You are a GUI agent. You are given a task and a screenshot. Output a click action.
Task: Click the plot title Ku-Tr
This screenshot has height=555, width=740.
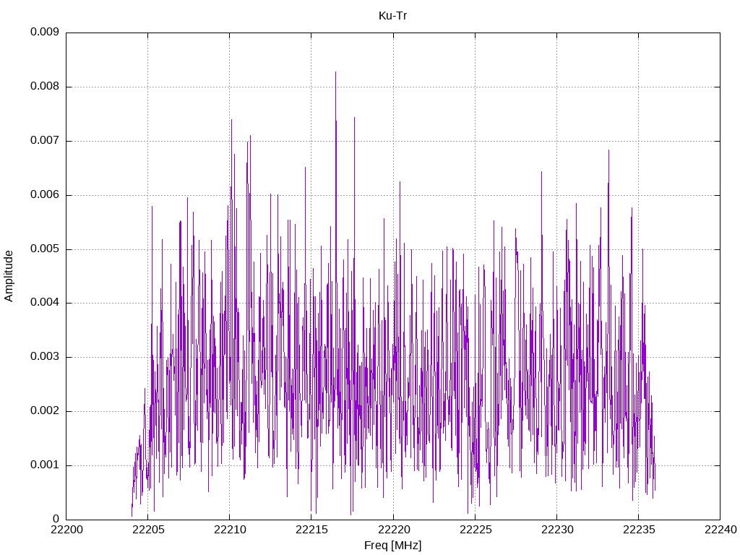[392, 16]
